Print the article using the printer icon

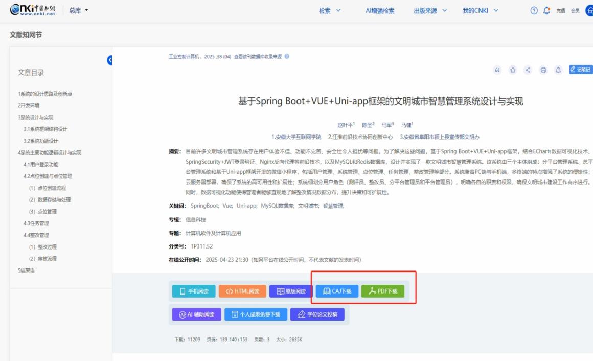tap(543, 70)
